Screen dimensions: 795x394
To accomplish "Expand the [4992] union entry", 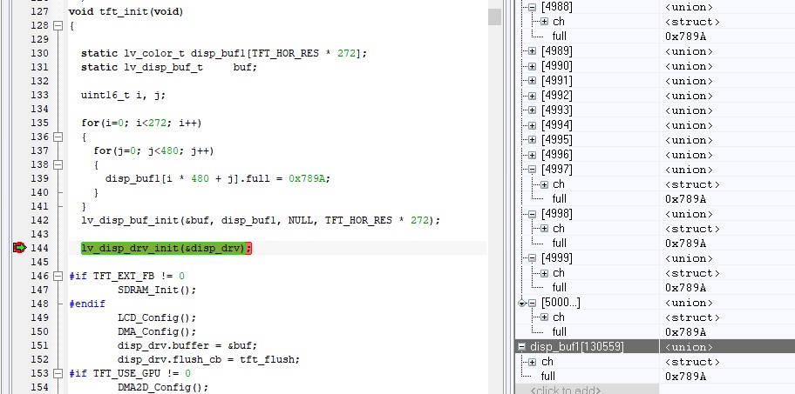I will [532, 96].
